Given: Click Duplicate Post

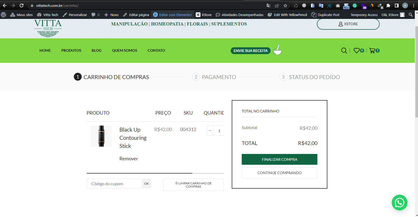Looking at the screenshot, I should pyautogui.click(x=325, y=15).
